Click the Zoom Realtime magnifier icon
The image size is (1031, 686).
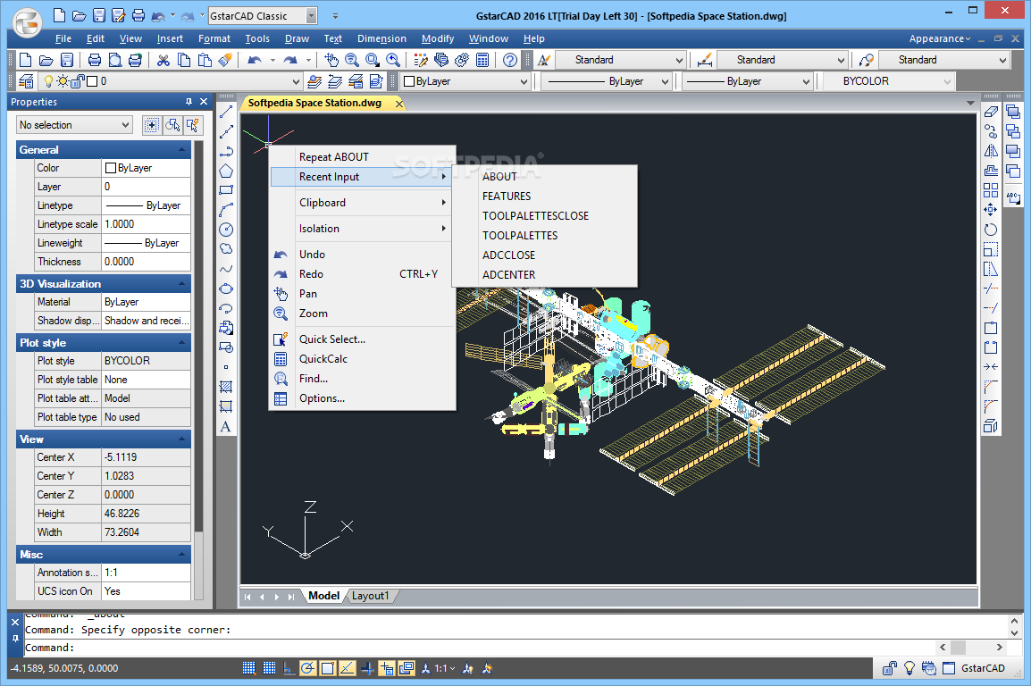coord(352,61)
